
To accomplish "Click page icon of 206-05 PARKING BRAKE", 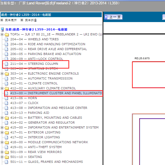I will click(7, 54).
